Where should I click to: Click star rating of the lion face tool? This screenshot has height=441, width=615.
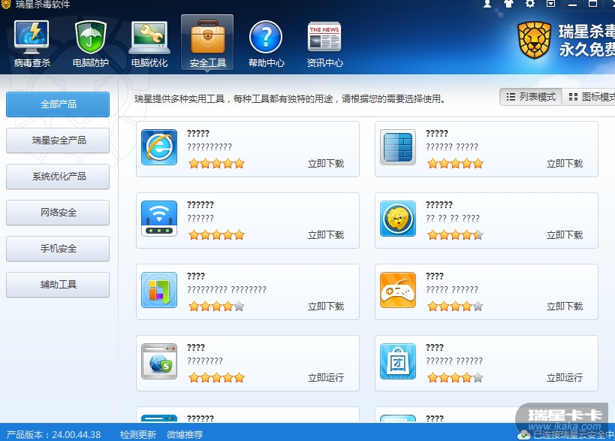coord(455,235)
